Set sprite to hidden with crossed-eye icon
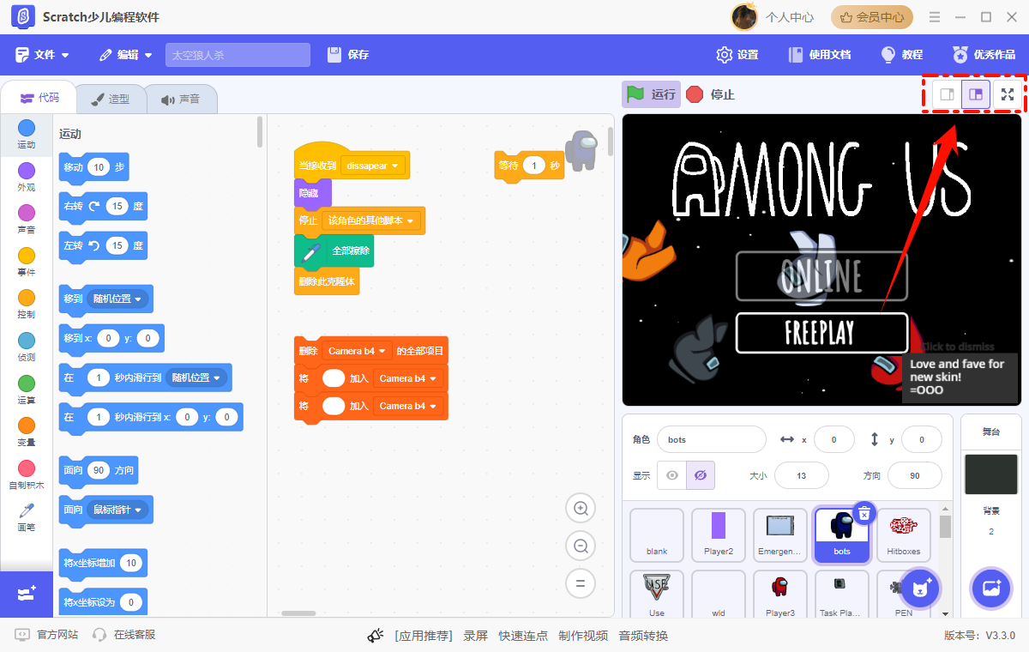 [x=701, y=475]
